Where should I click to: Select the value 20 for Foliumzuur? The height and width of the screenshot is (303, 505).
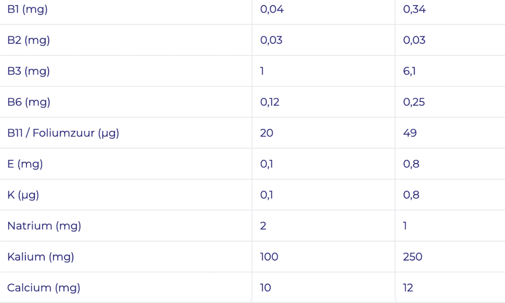[267, 133]
